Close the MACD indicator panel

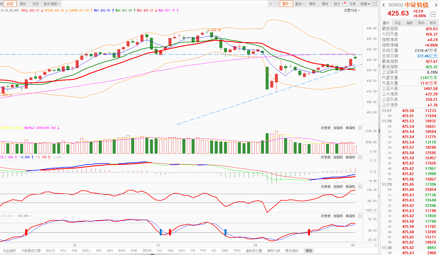[360, 157]
